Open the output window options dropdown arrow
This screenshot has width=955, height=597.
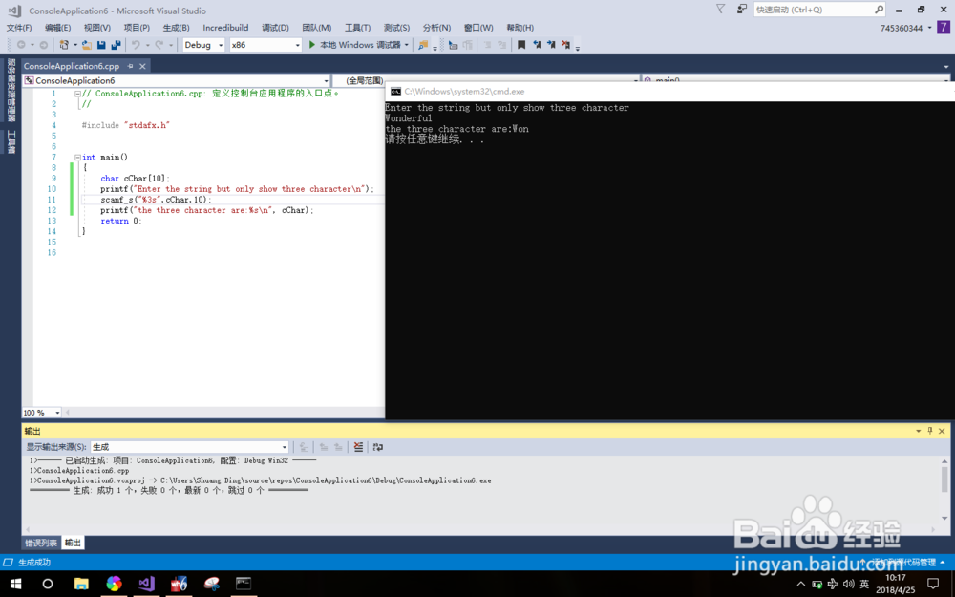(x=919, y=431)
